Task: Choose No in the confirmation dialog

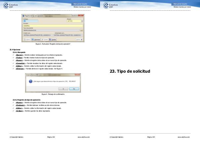Action: 74,88
